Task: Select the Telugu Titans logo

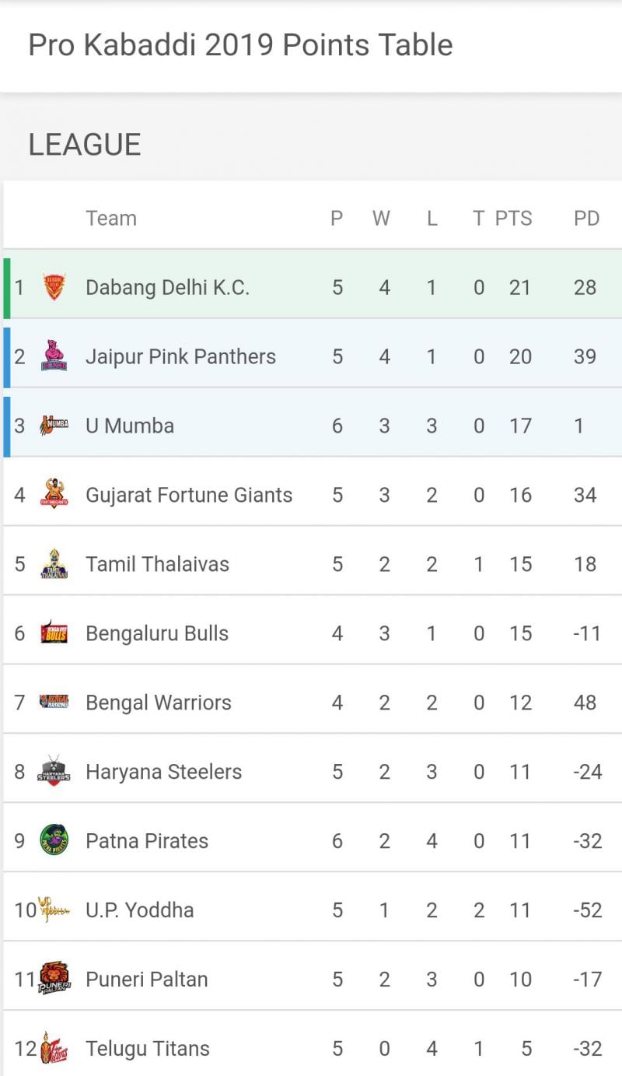Action: point(54,1048)
